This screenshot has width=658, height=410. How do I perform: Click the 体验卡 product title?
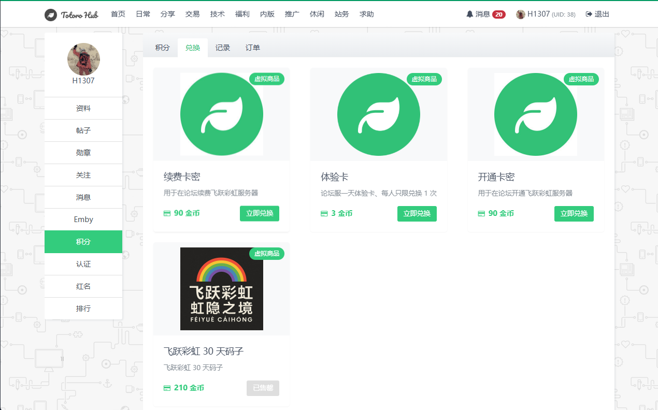tap(335, 177)
